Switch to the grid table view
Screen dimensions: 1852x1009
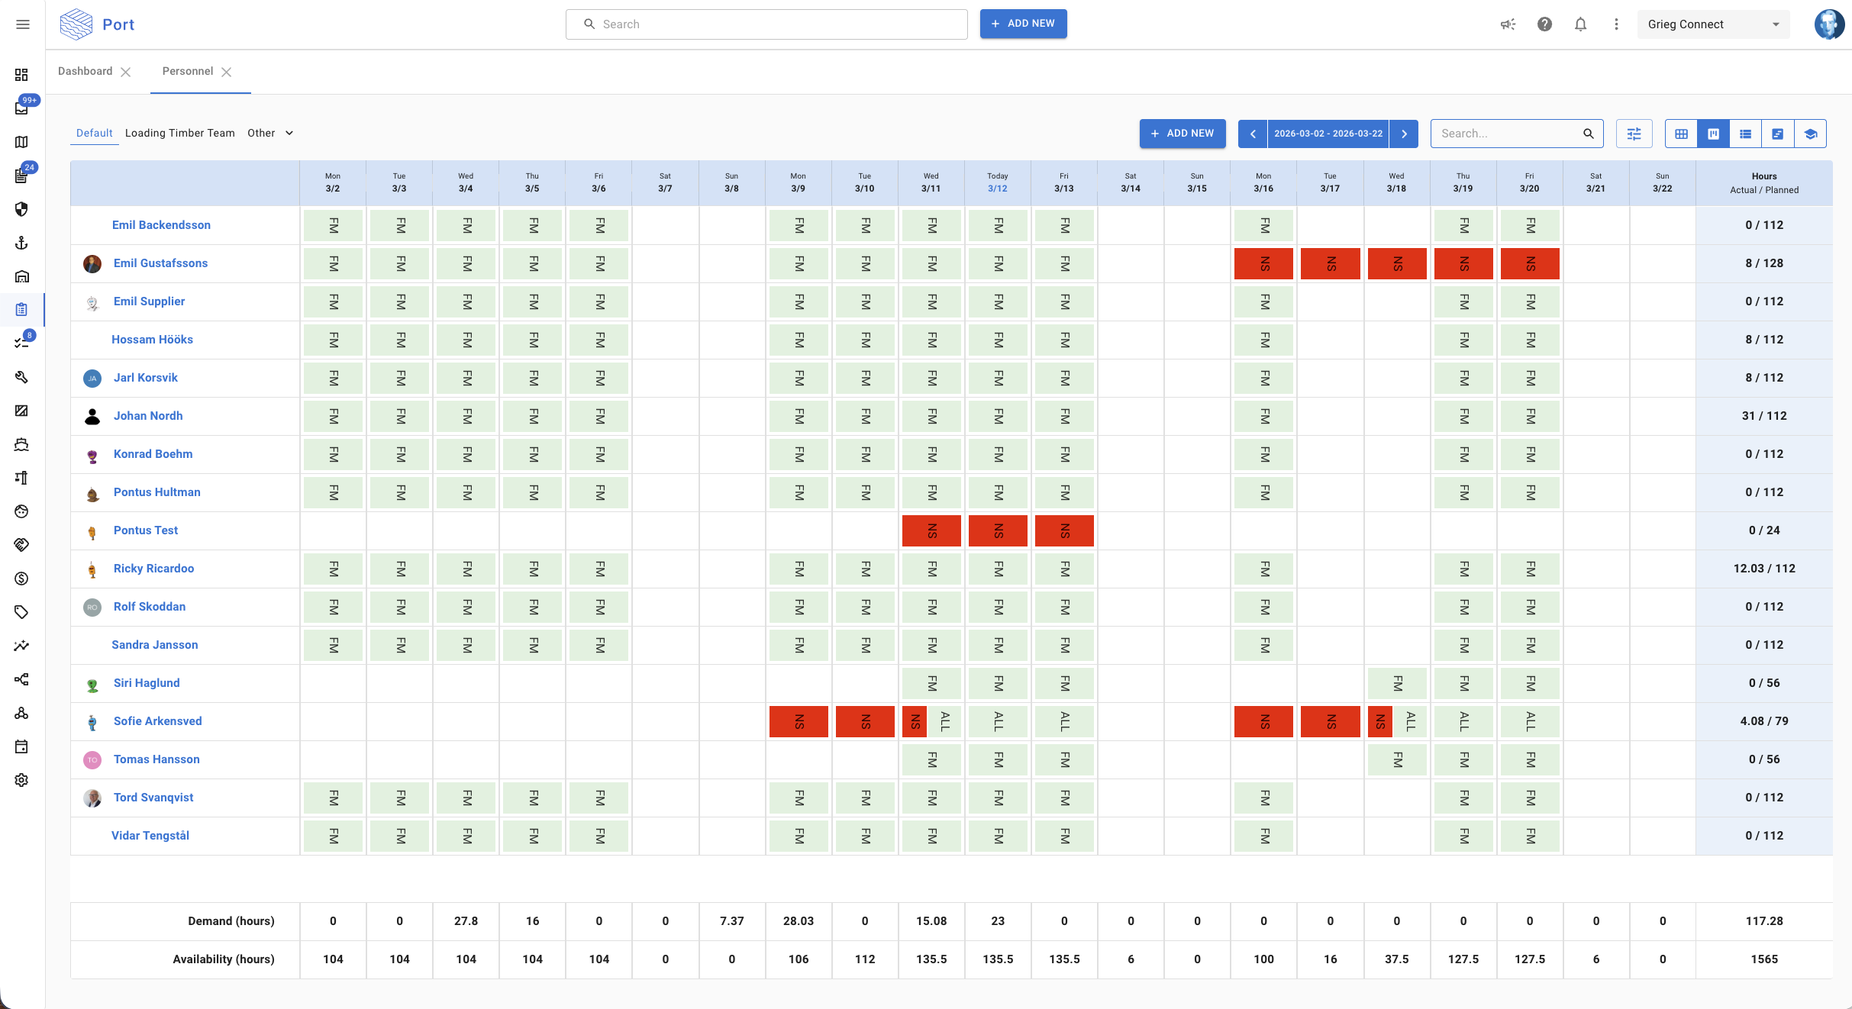coord(1681,134)
